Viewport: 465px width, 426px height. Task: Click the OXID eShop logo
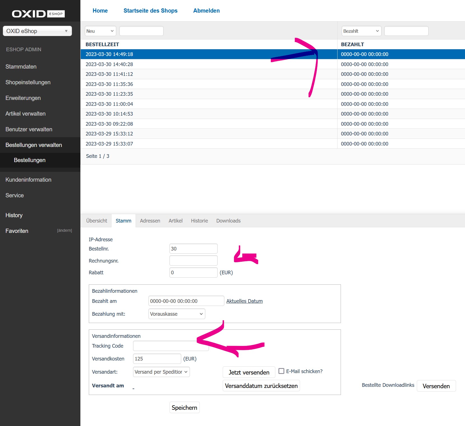coord(38,14)
